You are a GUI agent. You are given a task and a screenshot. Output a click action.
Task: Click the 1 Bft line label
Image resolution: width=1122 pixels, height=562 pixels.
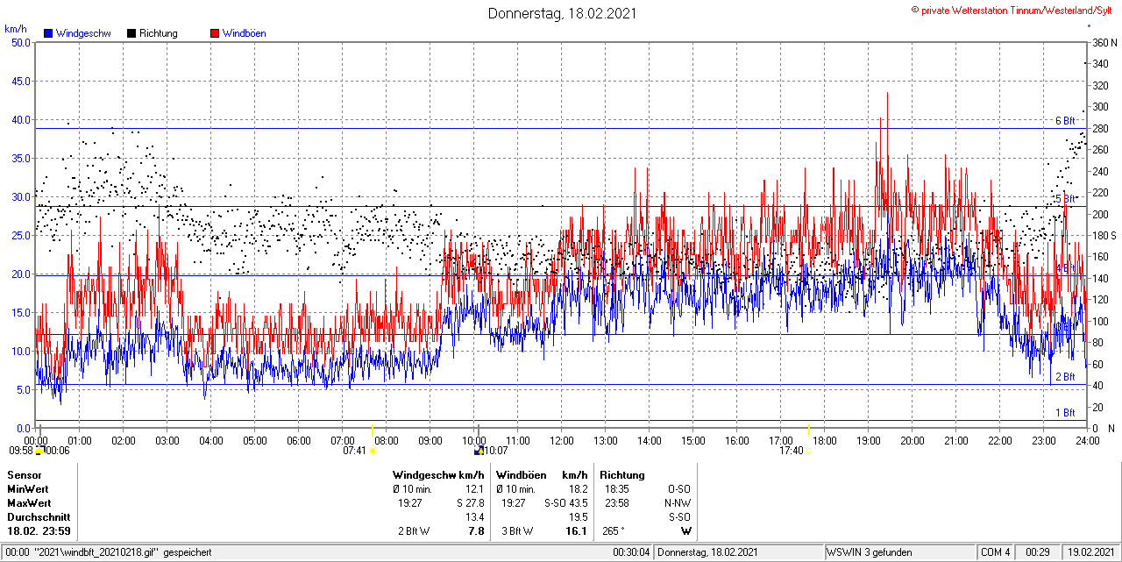(x=1064, y=412)
